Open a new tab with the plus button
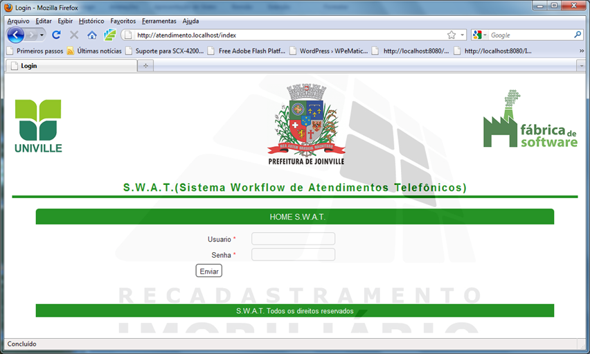 pos(145,66)
